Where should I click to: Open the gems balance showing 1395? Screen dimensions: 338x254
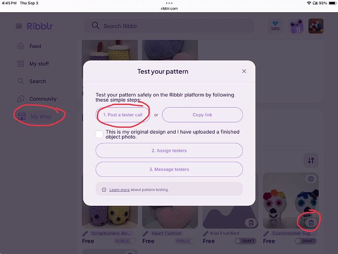pyautogui.click(x=275, y=26)
